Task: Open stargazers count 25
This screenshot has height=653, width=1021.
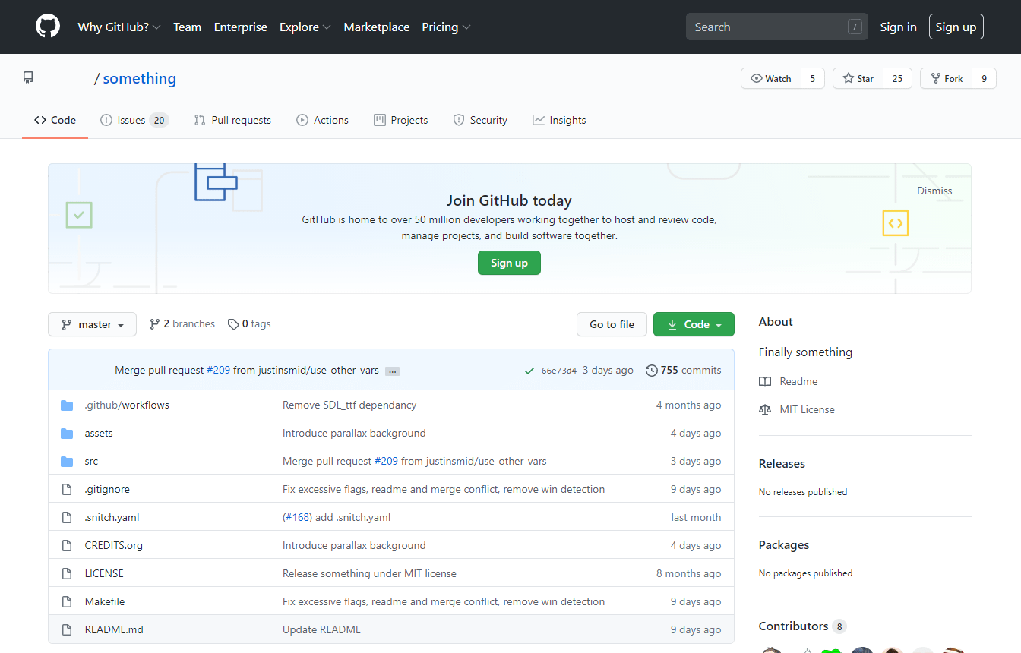Action: pos(897,78)
